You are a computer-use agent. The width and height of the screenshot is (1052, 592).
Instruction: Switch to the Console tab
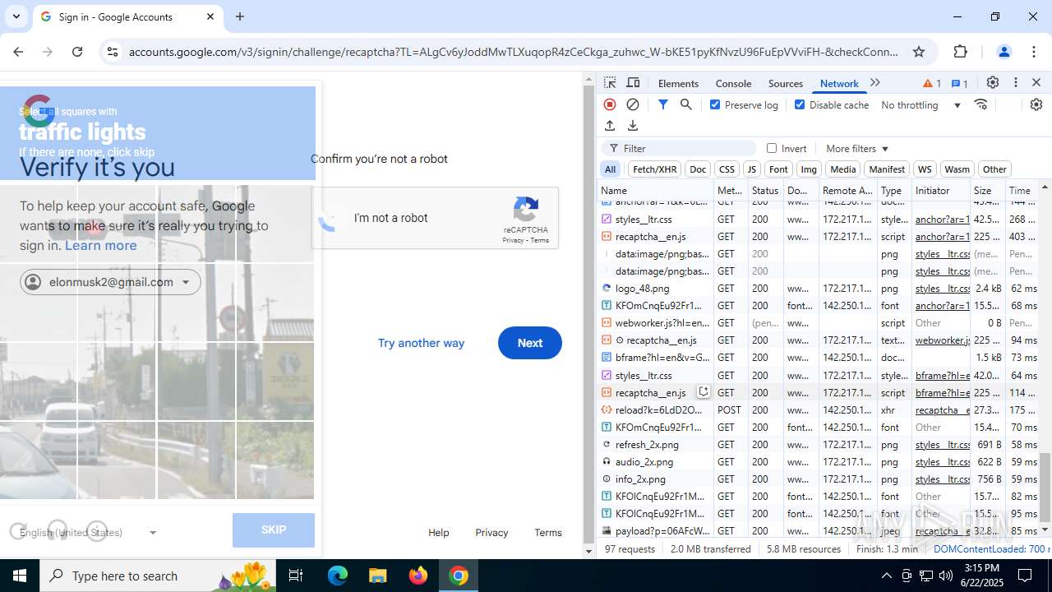click(733, 83)
